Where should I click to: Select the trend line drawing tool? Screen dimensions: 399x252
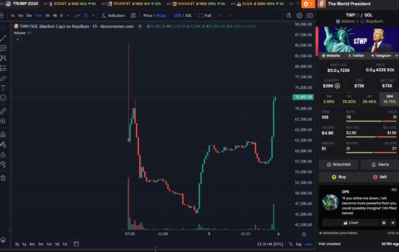pos(3,38)
